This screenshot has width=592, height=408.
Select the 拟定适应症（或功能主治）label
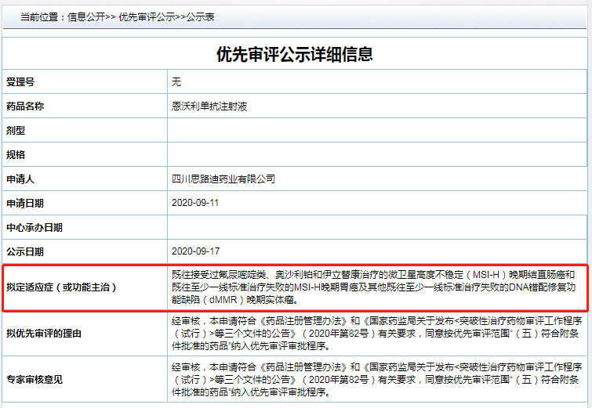click(x=61, y=287)
